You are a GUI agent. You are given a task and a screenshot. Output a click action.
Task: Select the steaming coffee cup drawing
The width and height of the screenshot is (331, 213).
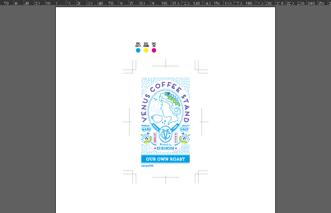156,113
